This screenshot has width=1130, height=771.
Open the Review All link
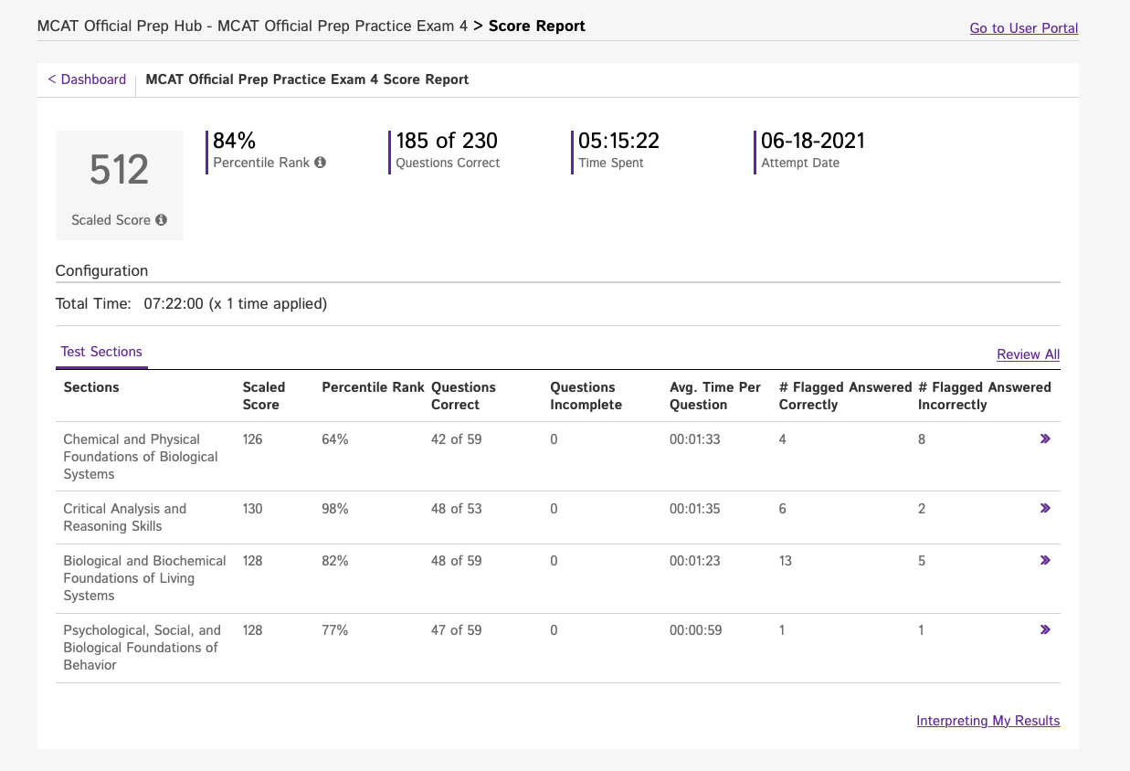coord(1028,354)
